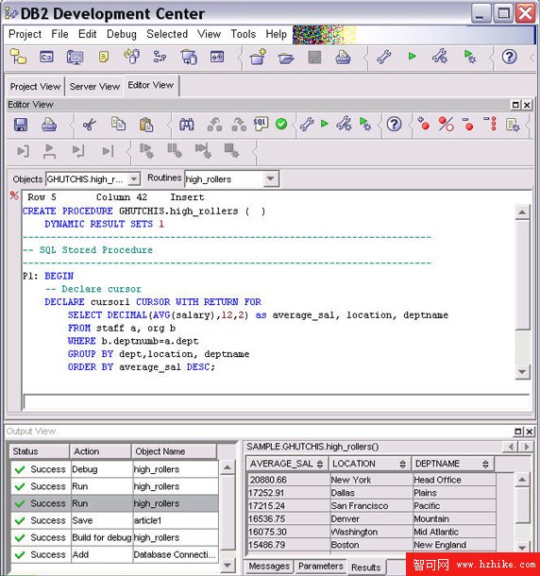Switch to Project View tab
This screenshot has width=540, height=576.
coord(35,87)
